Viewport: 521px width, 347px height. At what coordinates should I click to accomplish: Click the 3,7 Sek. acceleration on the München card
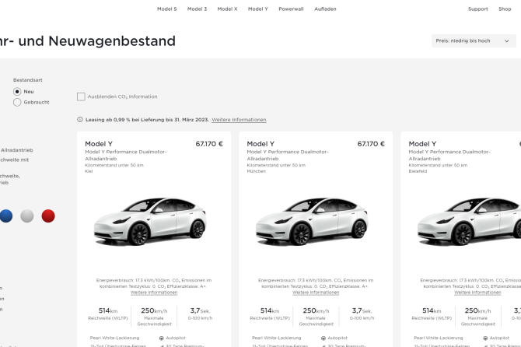pos(362,310)
